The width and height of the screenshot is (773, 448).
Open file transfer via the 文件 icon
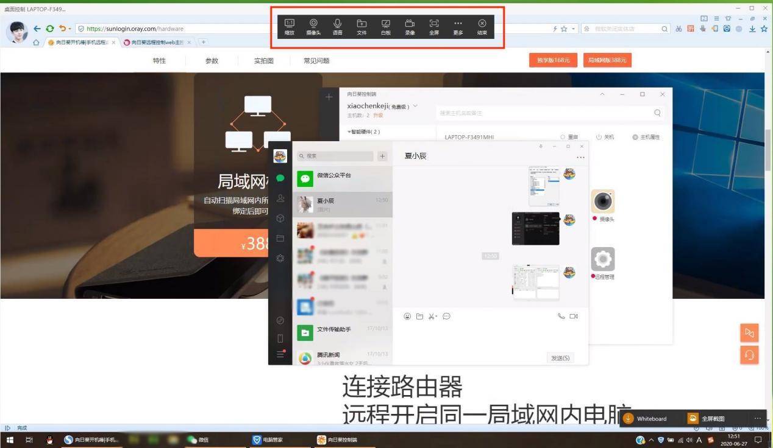tap(362, 27)
